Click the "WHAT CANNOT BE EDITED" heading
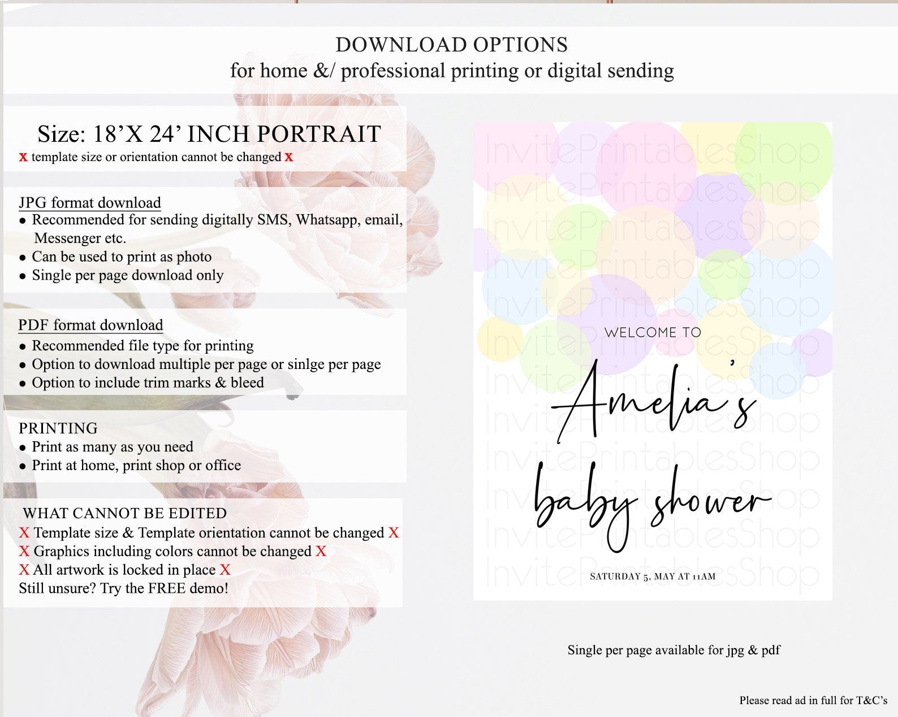898x717 pixels. pyautogui.click(x=125, y=514)
